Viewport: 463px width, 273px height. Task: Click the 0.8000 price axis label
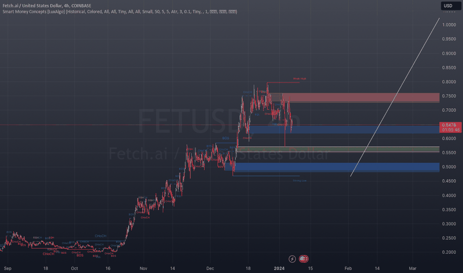449,82
